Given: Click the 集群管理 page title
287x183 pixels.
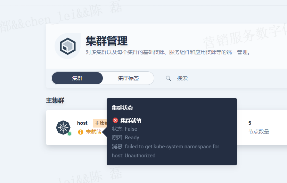Looking at the screenshot, I should click(107, 41).
